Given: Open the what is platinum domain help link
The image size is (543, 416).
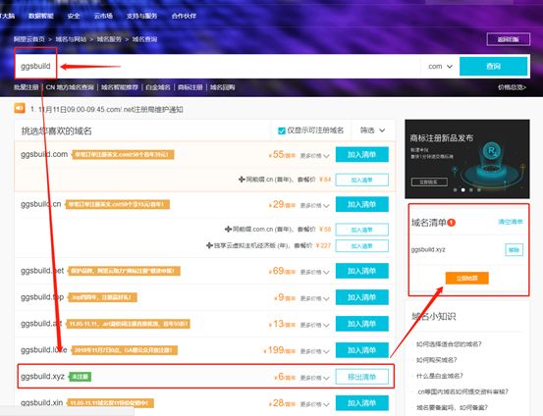Looking at the screenshot, I should [440, 376].
